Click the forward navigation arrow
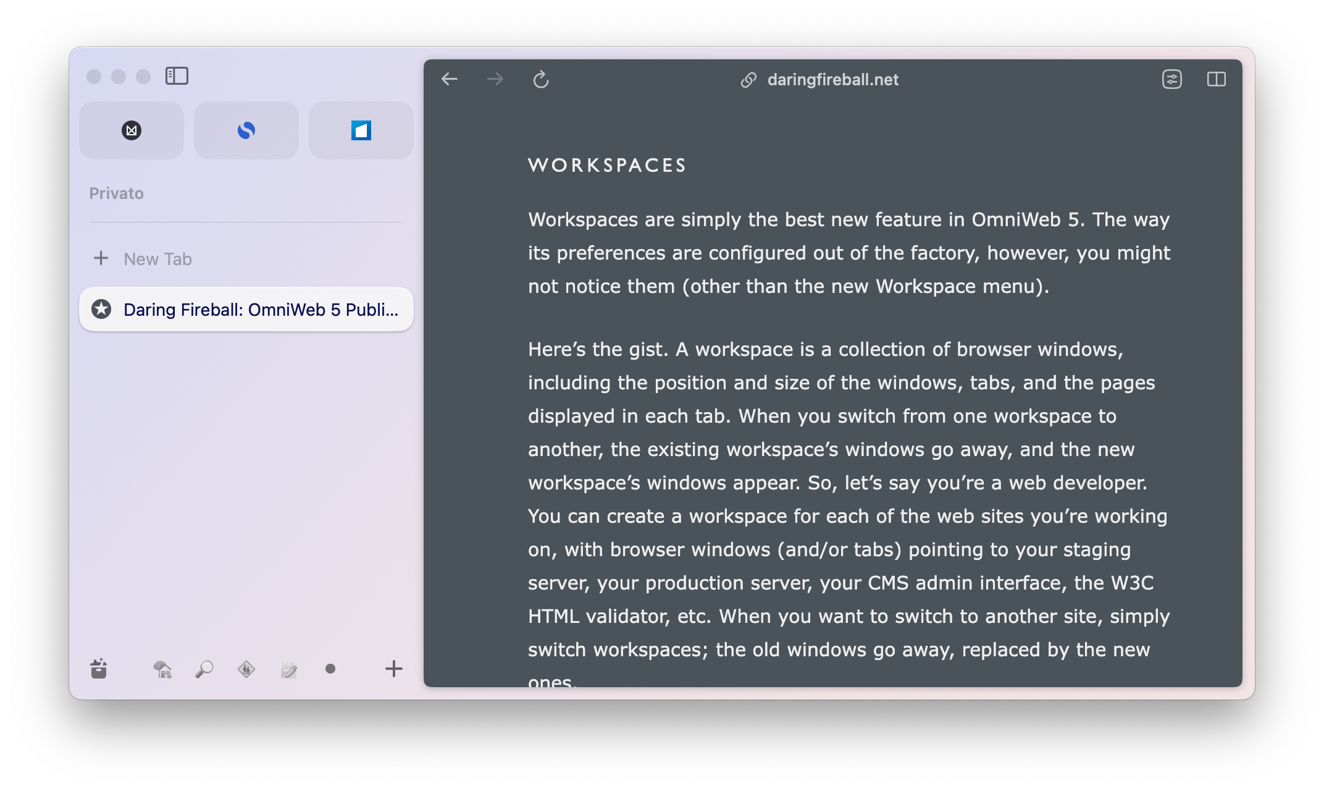Screen dimensions: 1324x791 pyautogui.click(x=495, y=79)
